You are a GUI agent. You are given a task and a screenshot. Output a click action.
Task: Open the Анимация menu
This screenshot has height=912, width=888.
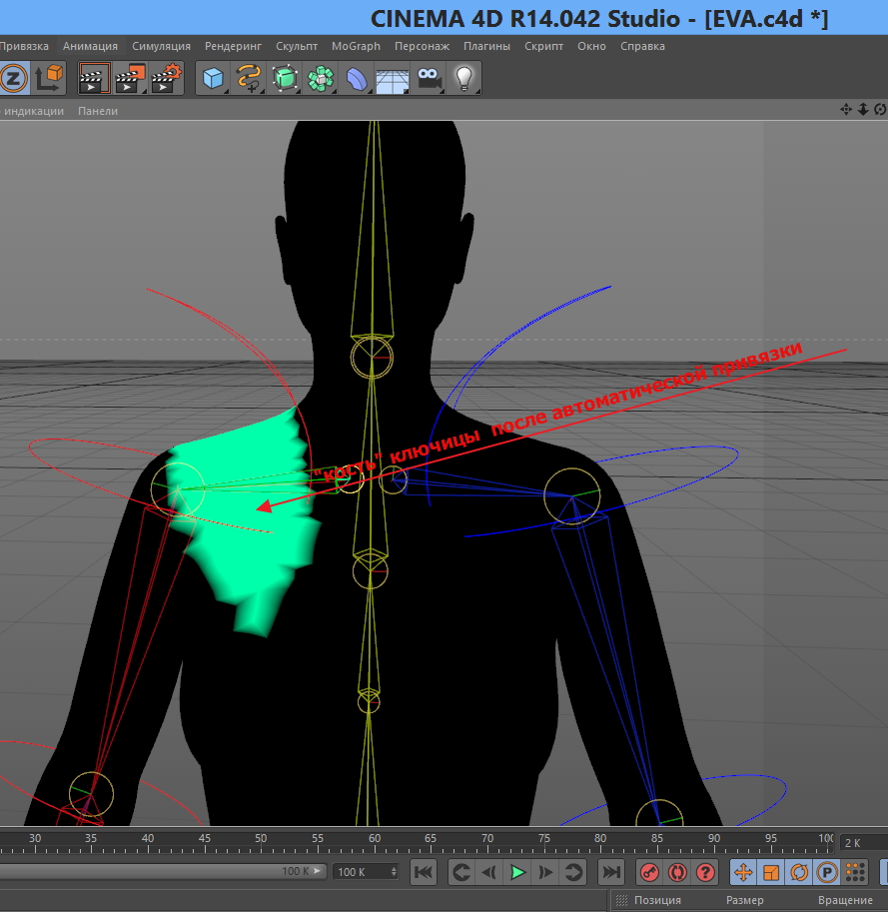point(90,46)
